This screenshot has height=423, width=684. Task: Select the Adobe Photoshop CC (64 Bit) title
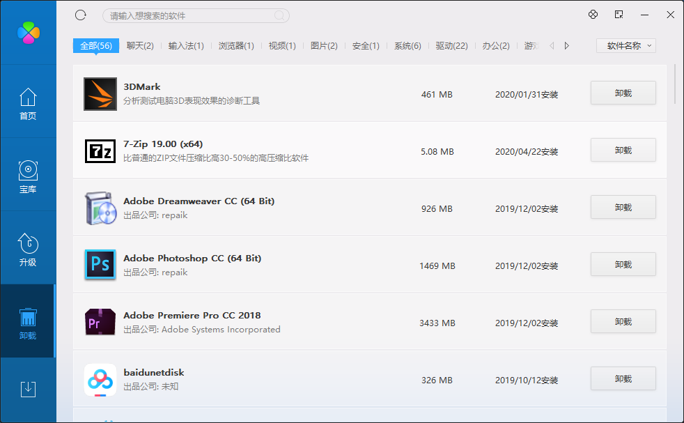(192, 259)
